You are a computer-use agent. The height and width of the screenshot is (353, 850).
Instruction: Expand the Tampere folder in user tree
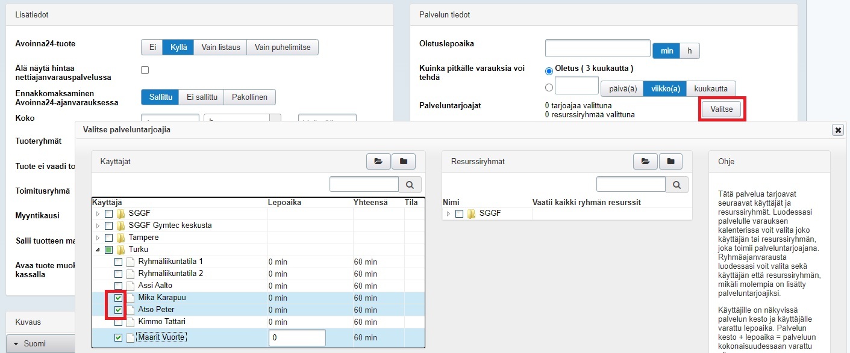pyautogui.click(x=98, y=238)
